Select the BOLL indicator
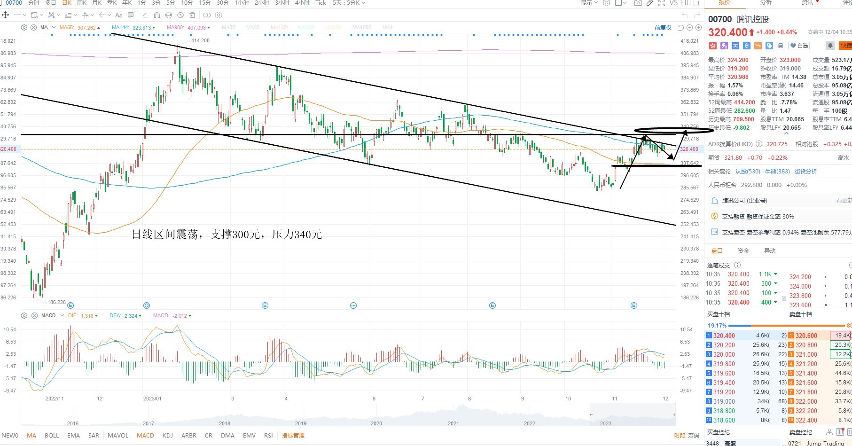852x446 pixels. 52,436
